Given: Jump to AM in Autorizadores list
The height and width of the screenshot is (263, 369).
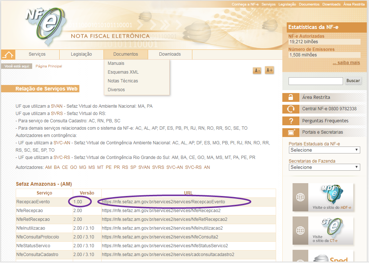Looking at the screenshot, I should [48, 167].
